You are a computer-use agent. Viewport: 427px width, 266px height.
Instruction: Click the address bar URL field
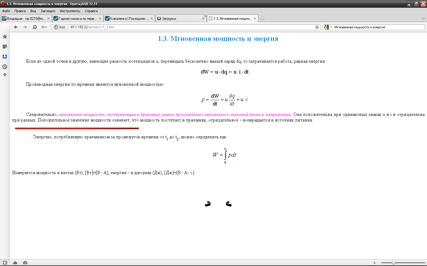(191, 27)
